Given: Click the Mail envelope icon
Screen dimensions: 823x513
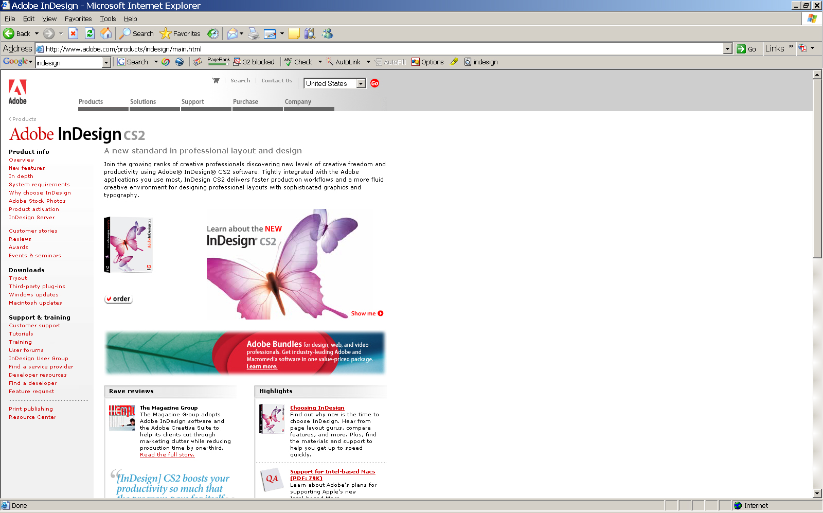Looking at the screenshot, I should click(x=232, y=34).
